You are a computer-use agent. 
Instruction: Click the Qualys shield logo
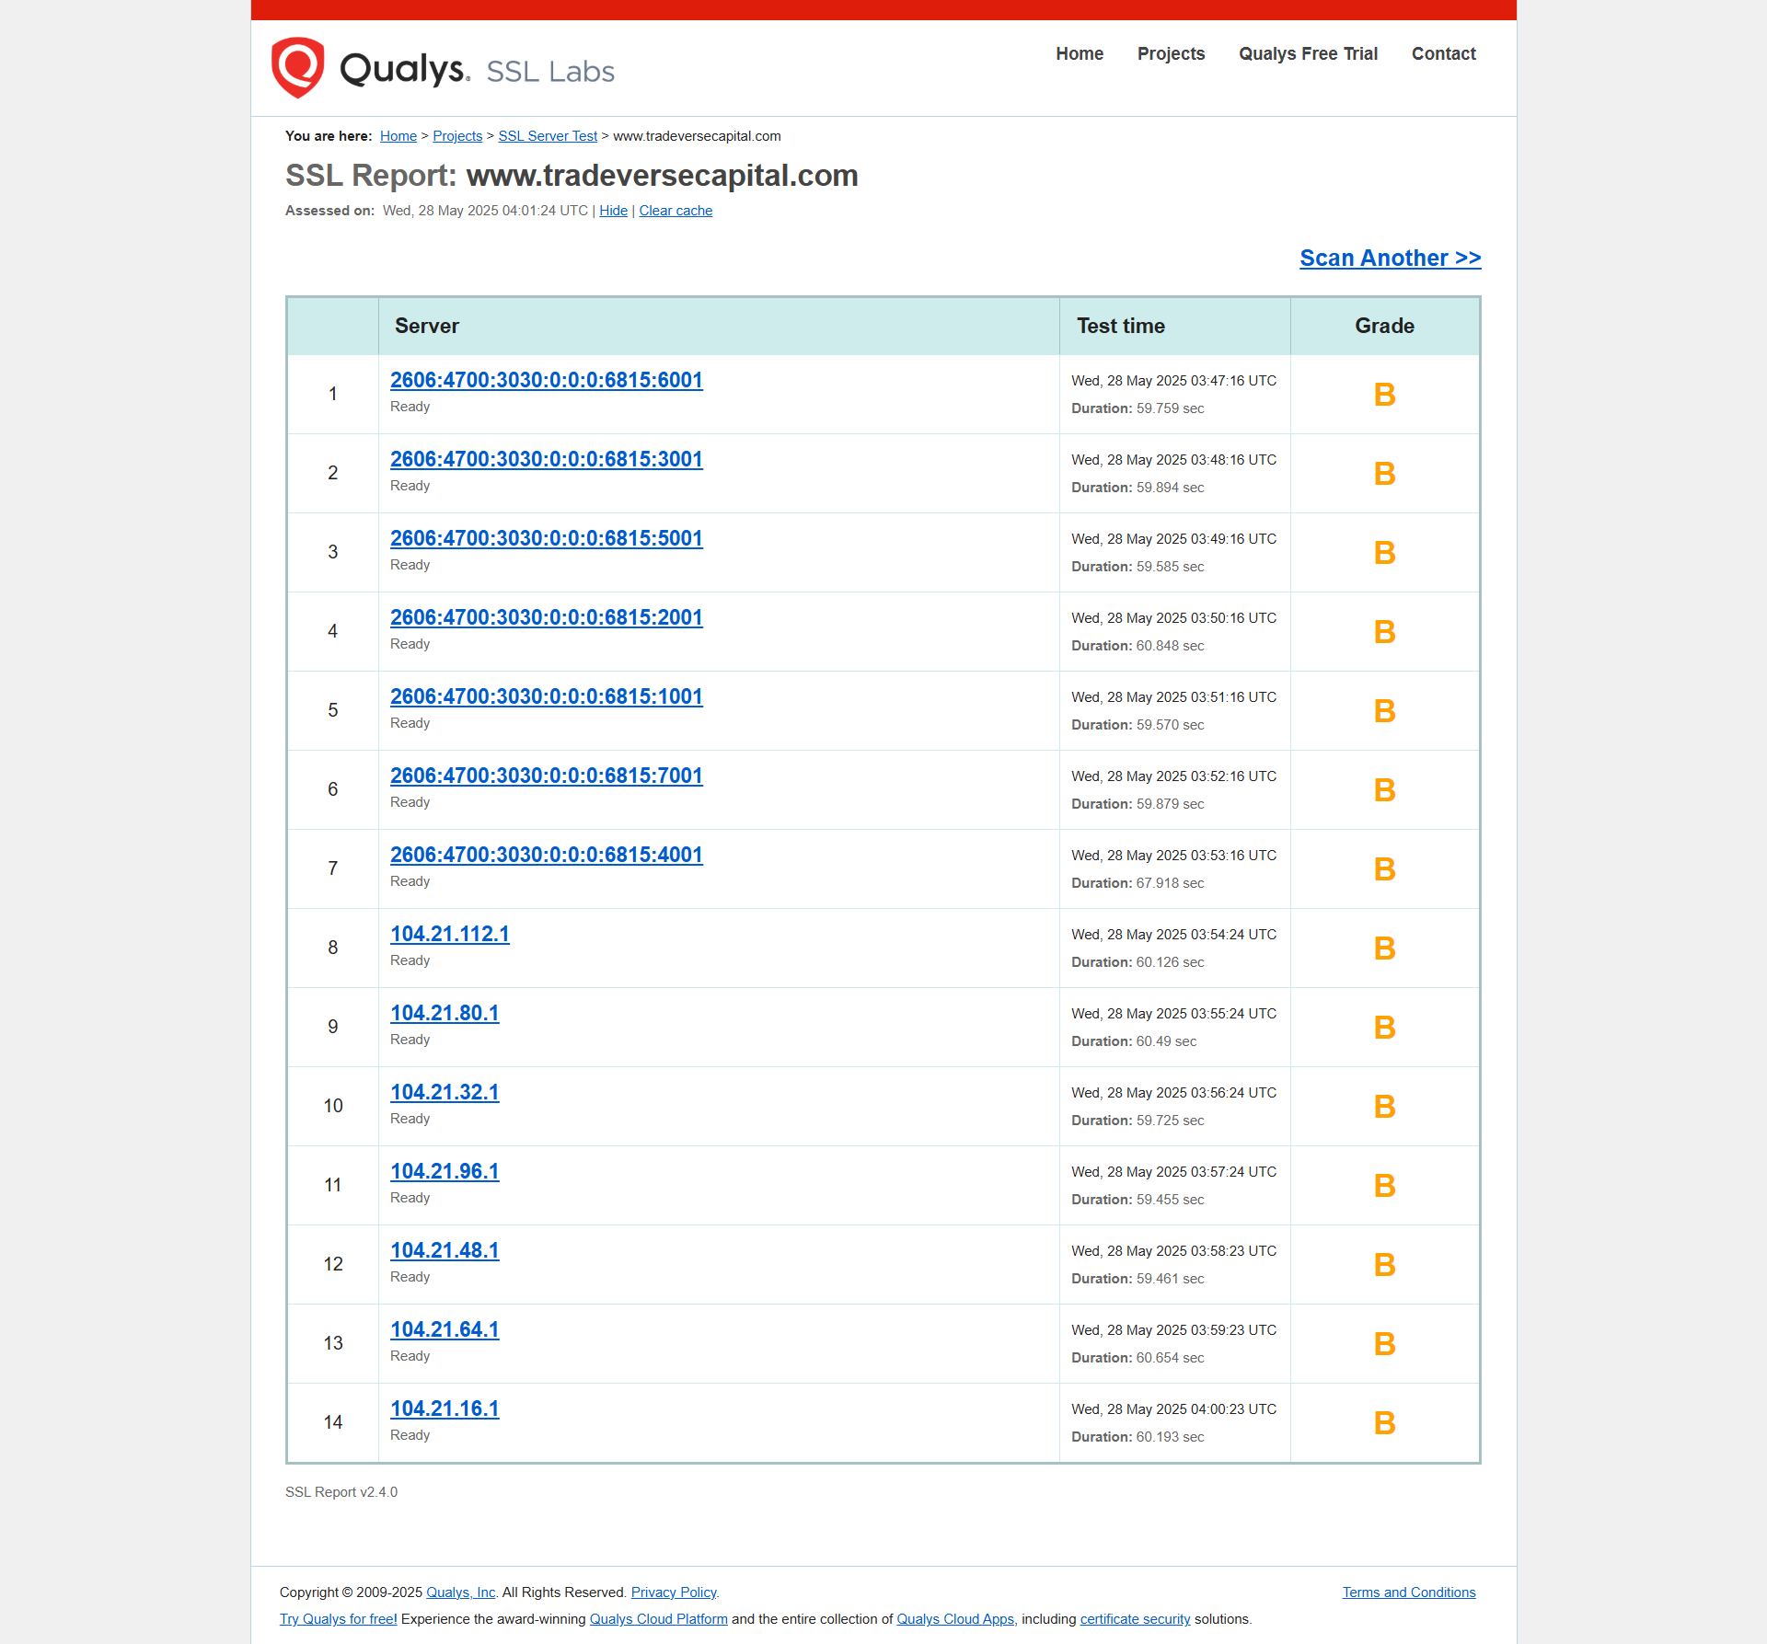click(x=297, y=68)
